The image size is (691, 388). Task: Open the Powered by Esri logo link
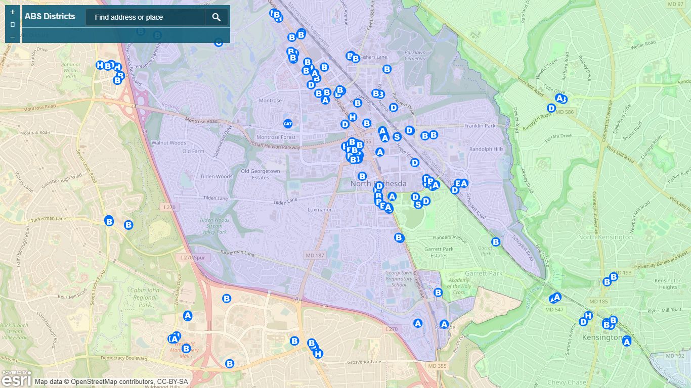16,378
